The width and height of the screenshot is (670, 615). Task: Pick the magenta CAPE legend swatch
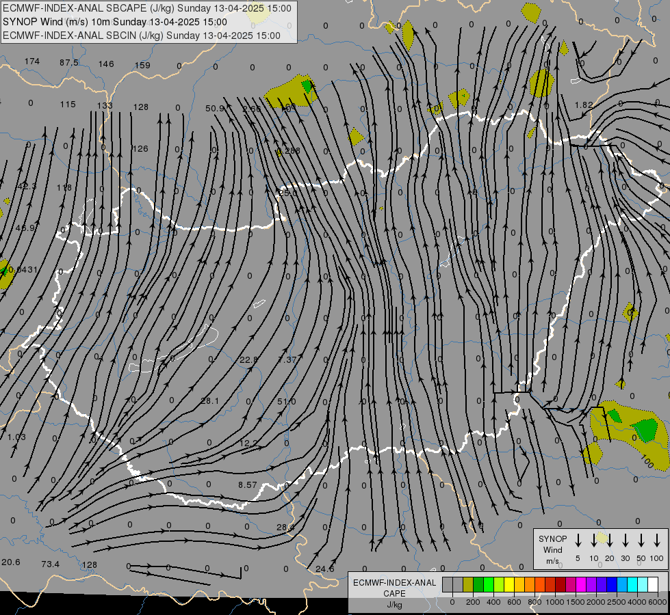click(x=581, y=585)
